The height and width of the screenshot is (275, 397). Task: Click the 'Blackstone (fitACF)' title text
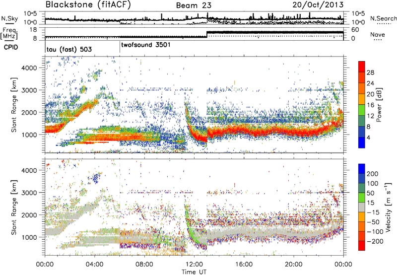88,5
